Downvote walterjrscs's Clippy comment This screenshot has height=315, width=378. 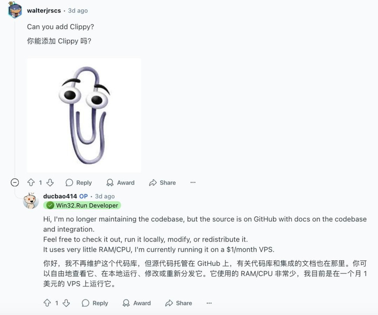pyautogui.click(x=50, y=182)
